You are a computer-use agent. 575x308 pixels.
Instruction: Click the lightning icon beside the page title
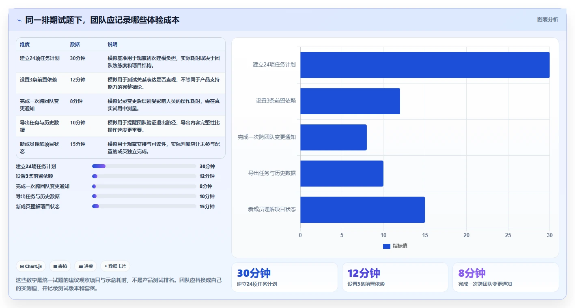[x=19, y=20]
